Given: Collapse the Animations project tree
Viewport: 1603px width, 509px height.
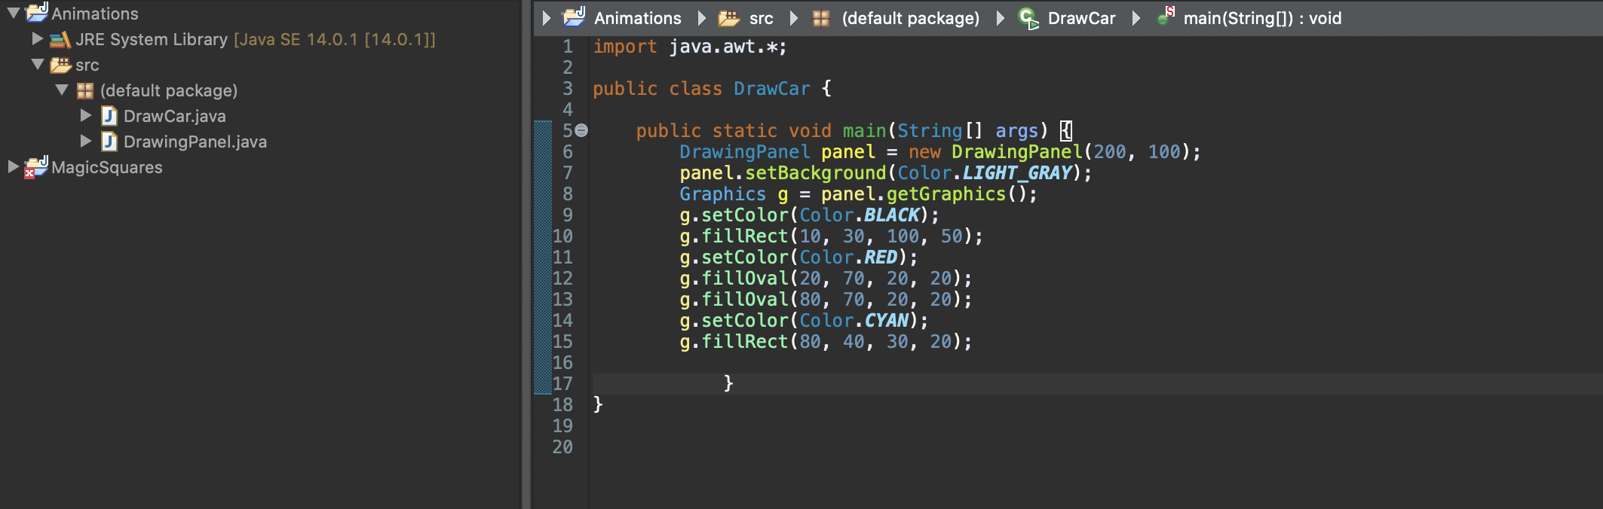Looking at the screenshot, I should click(14, 14).
